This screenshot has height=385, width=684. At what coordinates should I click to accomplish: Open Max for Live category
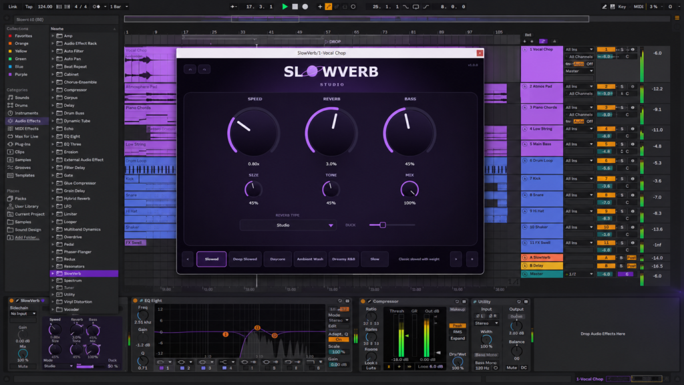26,136
